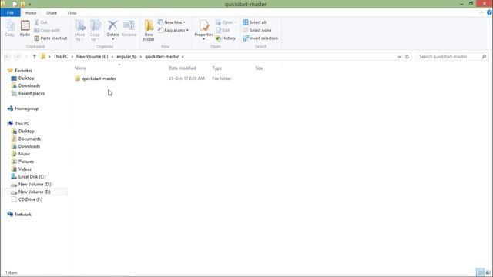Screen dimensions: 493x277
Task: Click New Volume (E:) in address breadcrumb
Action: click(92, 57)
